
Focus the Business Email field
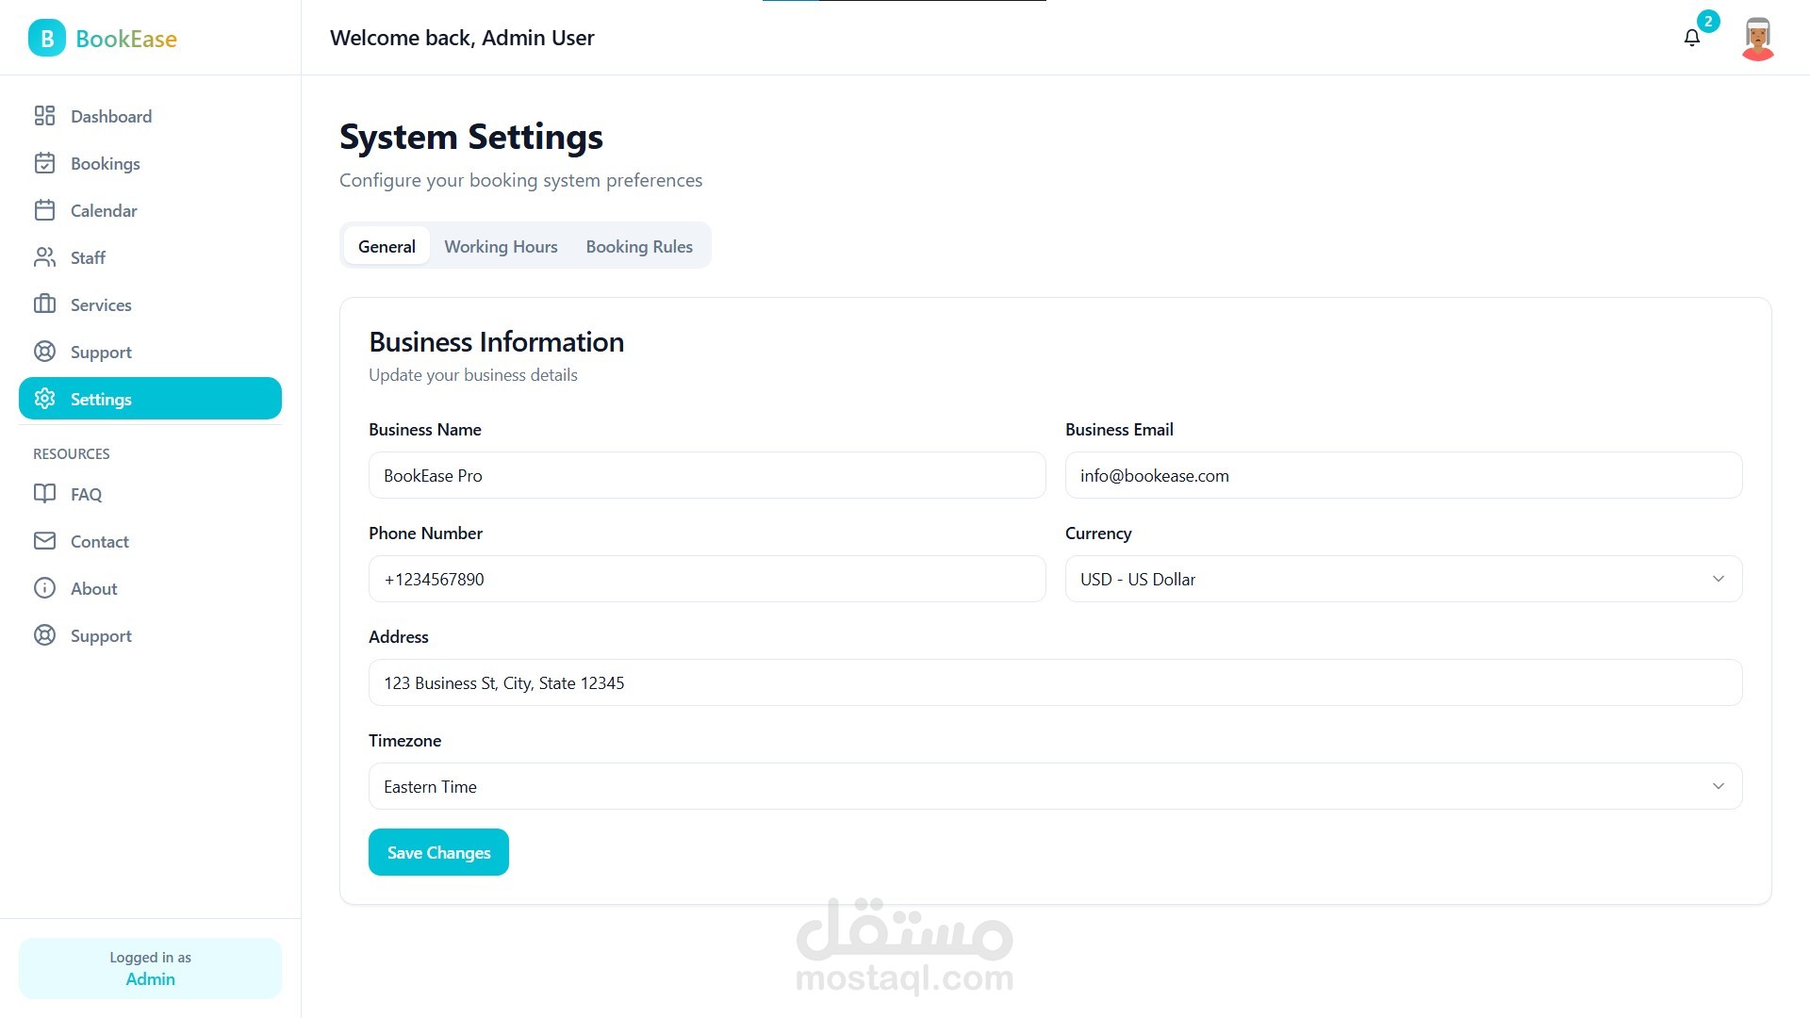(1403, 475)
